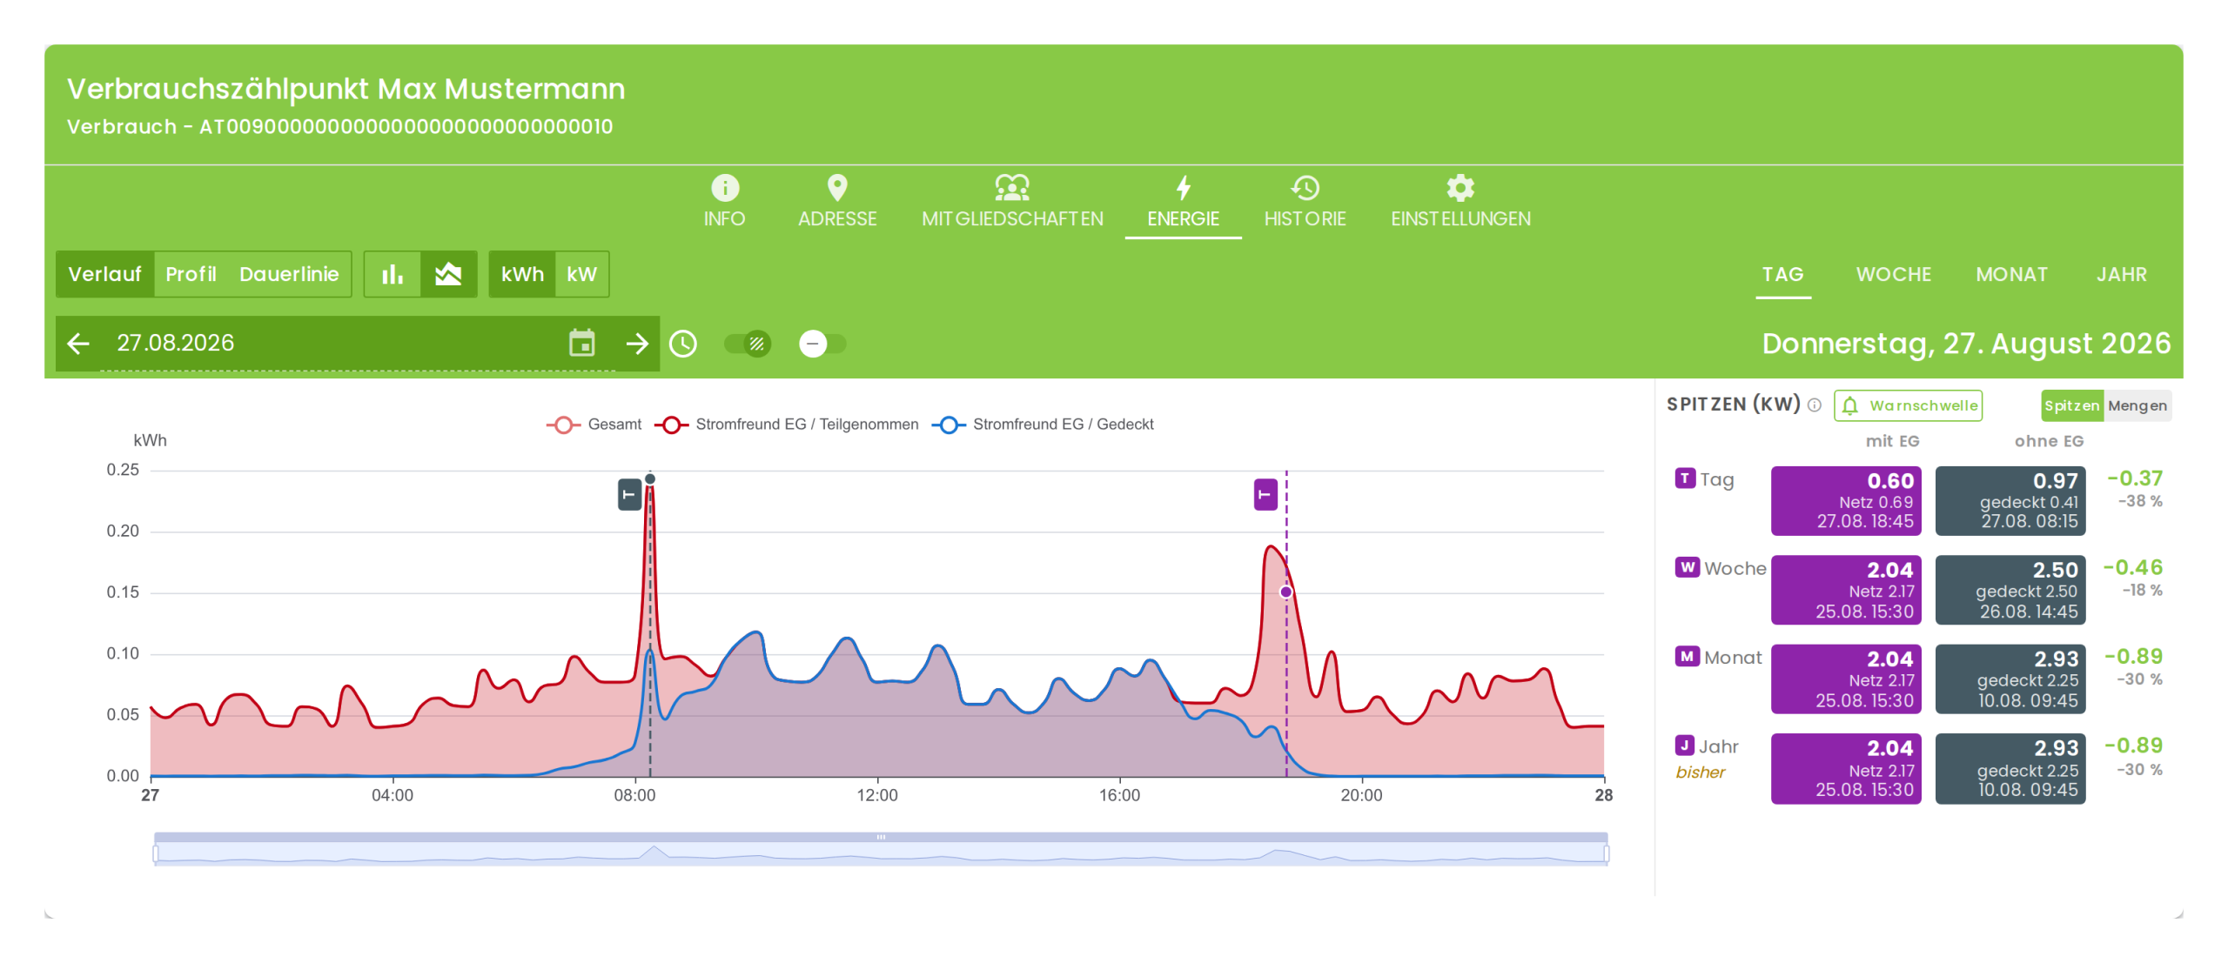Toggle the hatched pattern switch
Viewport: 2228px width, 963px height.
748,344
